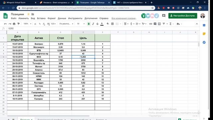Select the cell containing Газпромнефть
Image resolution: width=213 pixels, height=120 pixels.
(39, 92)
